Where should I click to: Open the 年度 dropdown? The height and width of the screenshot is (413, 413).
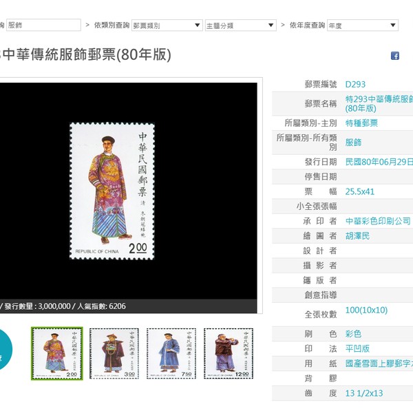tap(363, 25)
